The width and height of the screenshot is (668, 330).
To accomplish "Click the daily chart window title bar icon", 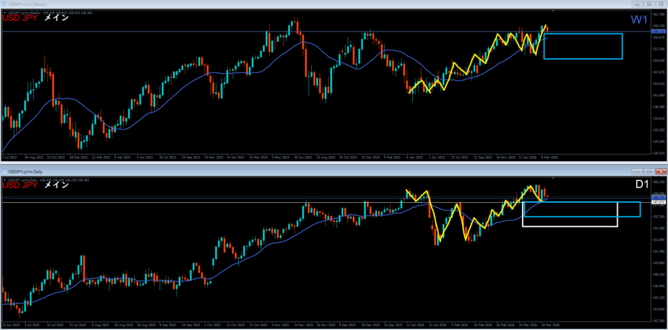I will click(5, 171).
